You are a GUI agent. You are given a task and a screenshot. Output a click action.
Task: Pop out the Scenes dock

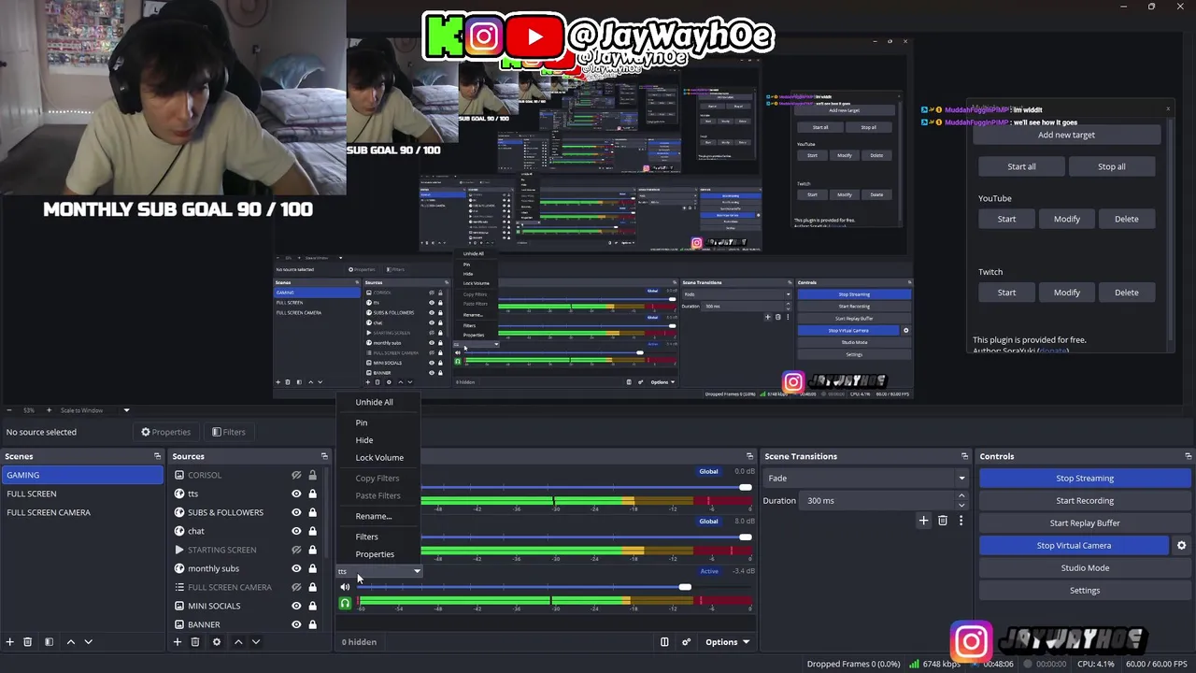click(157, 456)
